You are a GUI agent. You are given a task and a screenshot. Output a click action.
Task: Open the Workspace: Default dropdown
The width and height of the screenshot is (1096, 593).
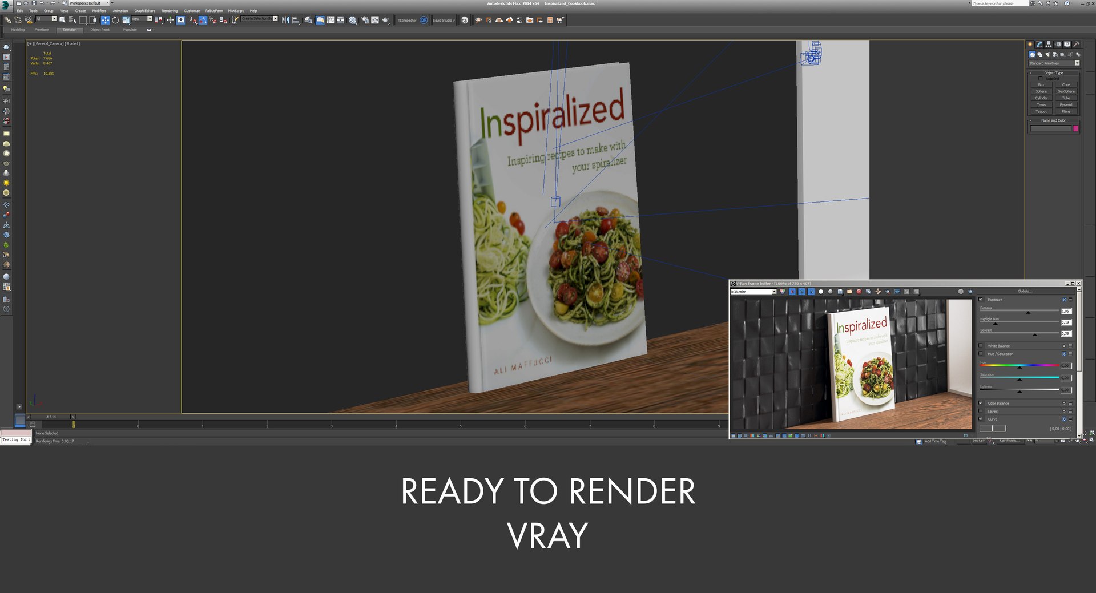click(89, 3)
